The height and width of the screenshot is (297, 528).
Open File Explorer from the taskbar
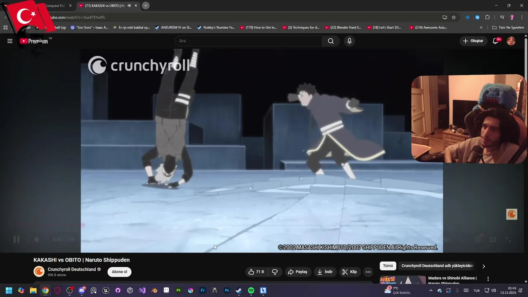[x=33, y=290]
